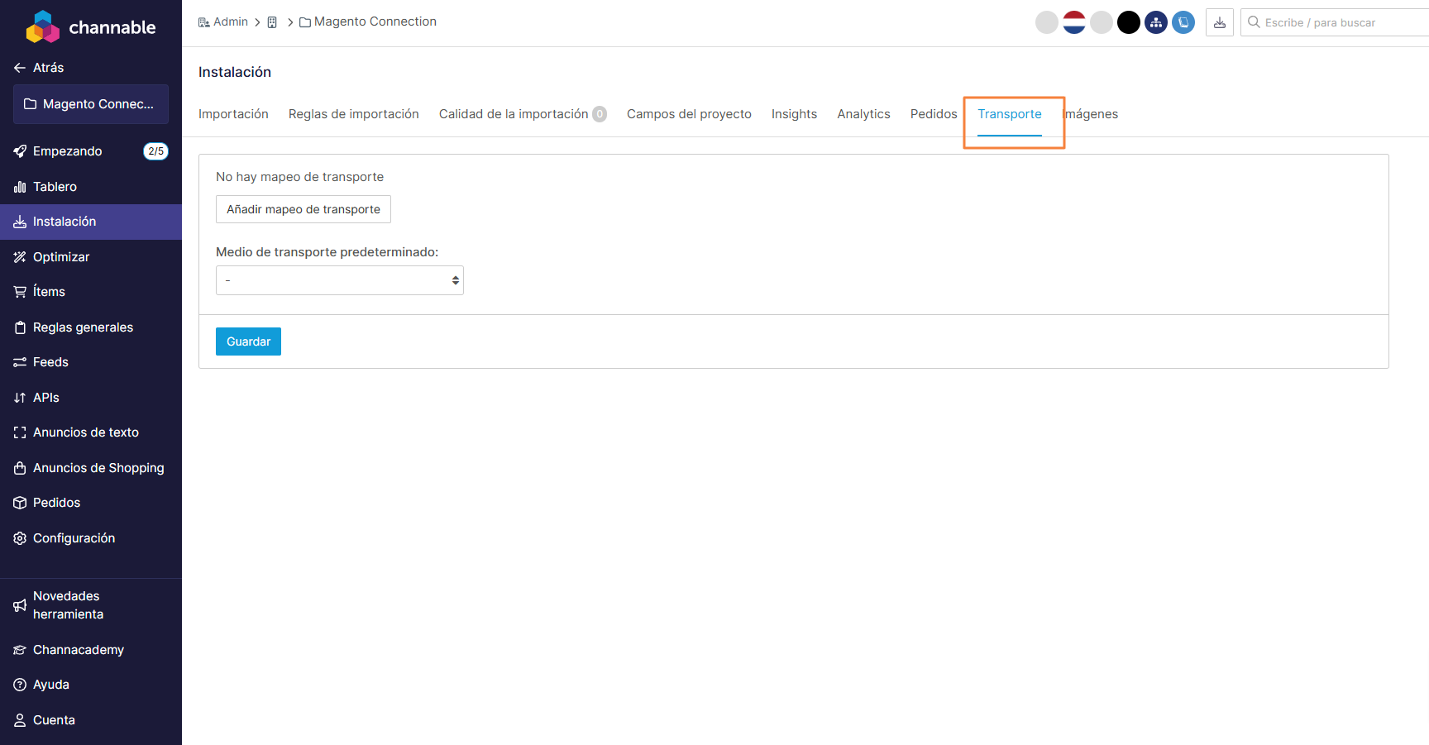The height and width of the screenshot is (745, 1429).
Task: Open the Tablero dashboard icon
Action: point(20,187)
